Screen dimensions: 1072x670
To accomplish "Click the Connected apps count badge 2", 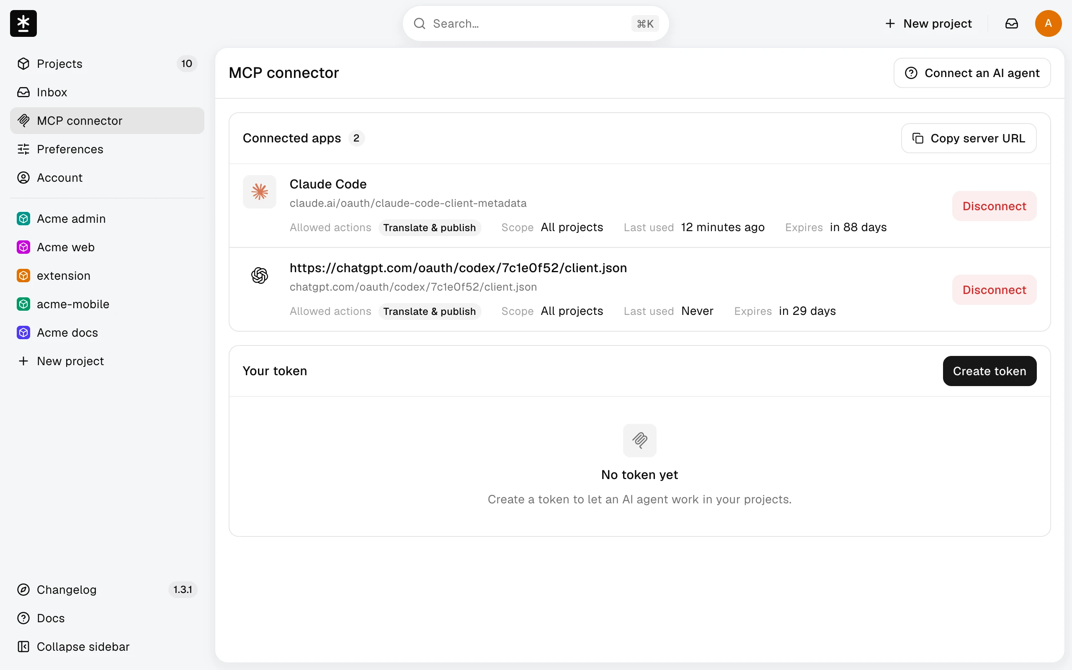I will pyautogui.click(x=356, y=138).
